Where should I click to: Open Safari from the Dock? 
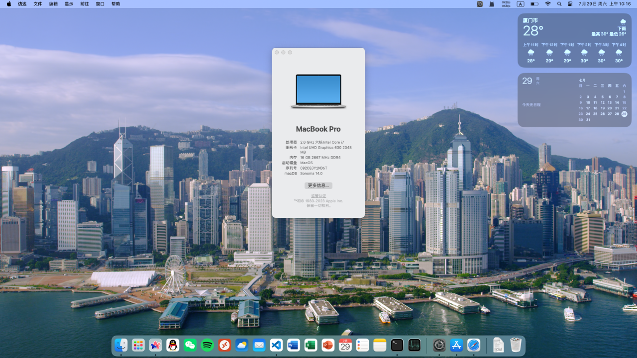[474, 345]
